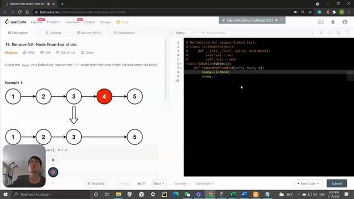This screenshot has height=199, width=354.
Task: Show hidden system tray icons chevron
Action: click(299, 194)
